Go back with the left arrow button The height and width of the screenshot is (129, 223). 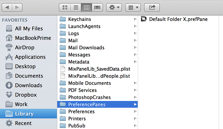(x=7, y=8)
